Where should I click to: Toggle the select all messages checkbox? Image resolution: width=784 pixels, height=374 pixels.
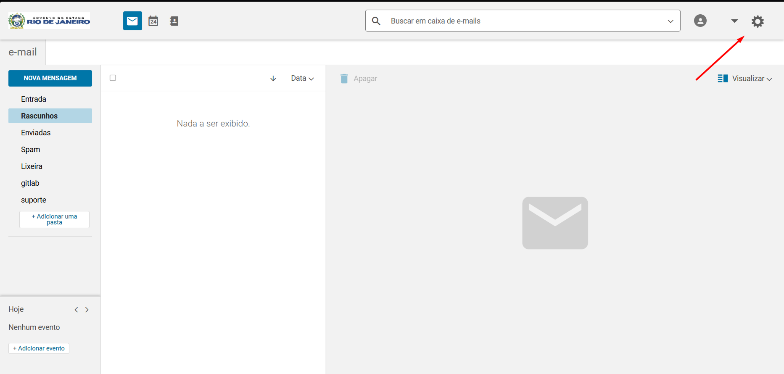[x=113, y=78]
